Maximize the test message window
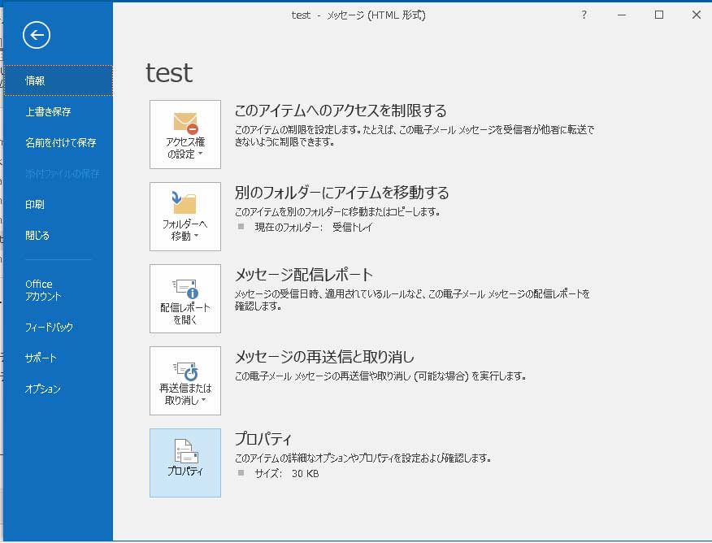This screenshot has height=543, width=712. (659, 15)
